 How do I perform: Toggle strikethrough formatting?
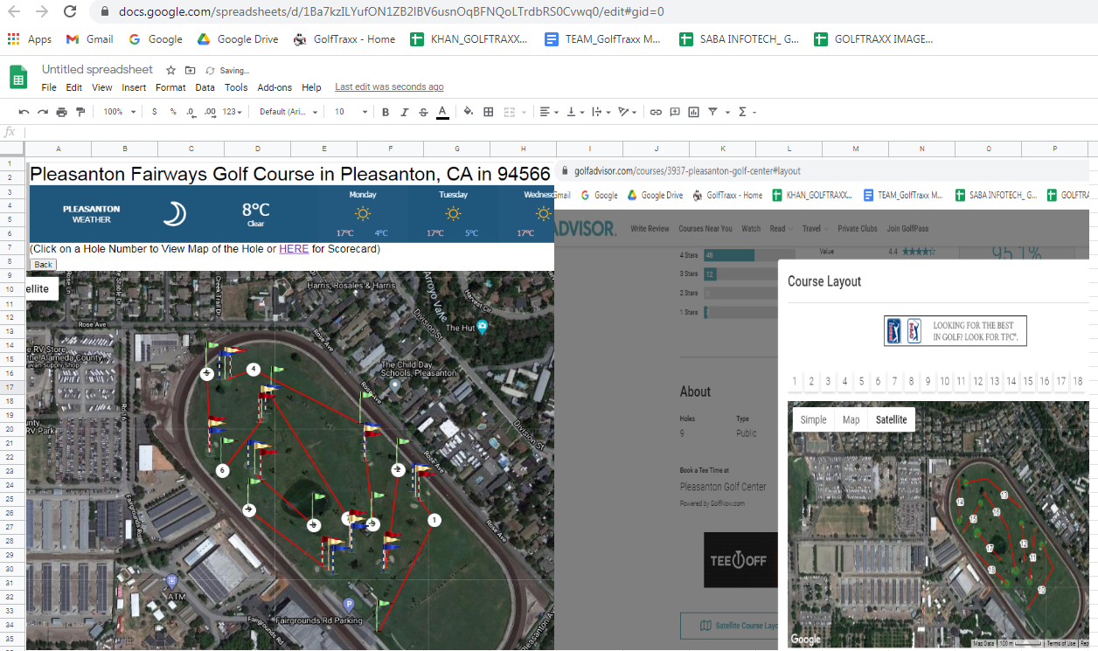pos(423,112)
